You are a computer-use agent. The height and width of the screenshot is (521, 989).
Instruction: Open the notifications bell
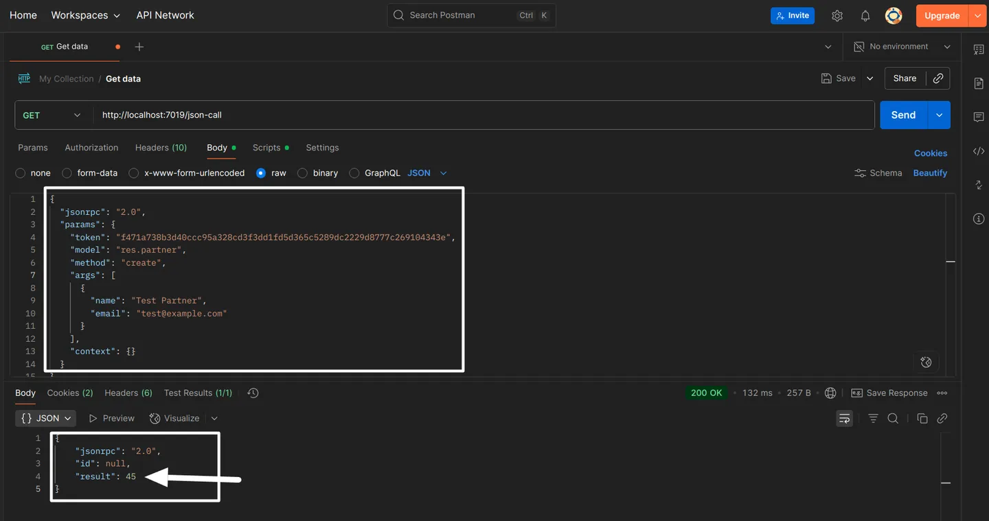(x=865, y=16)
